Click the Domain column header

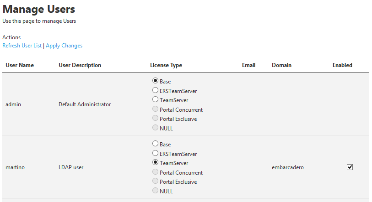[281, 65]
